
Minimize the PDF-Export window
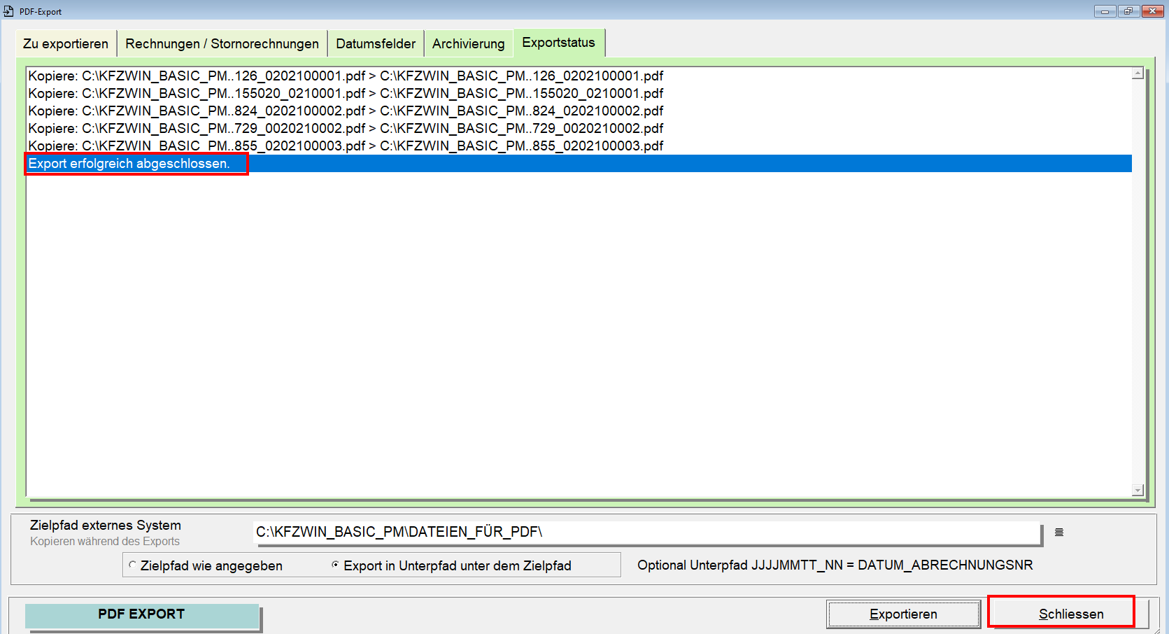[1105, 11]
